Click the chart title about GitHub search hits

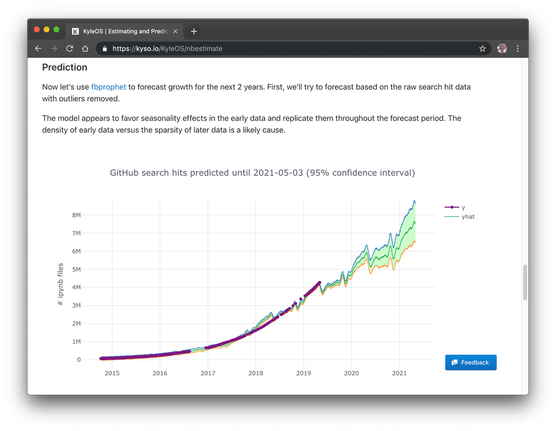(x=262, y=173)
